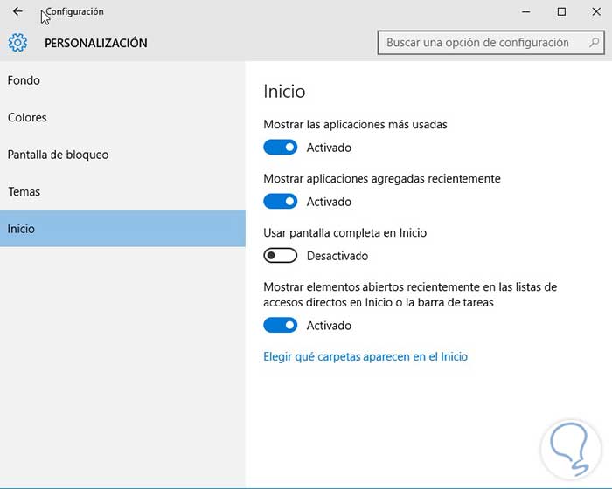Click the settings gear icon
Screen dimensions: 612x489
pyautogui.click(x=17, y=43)
